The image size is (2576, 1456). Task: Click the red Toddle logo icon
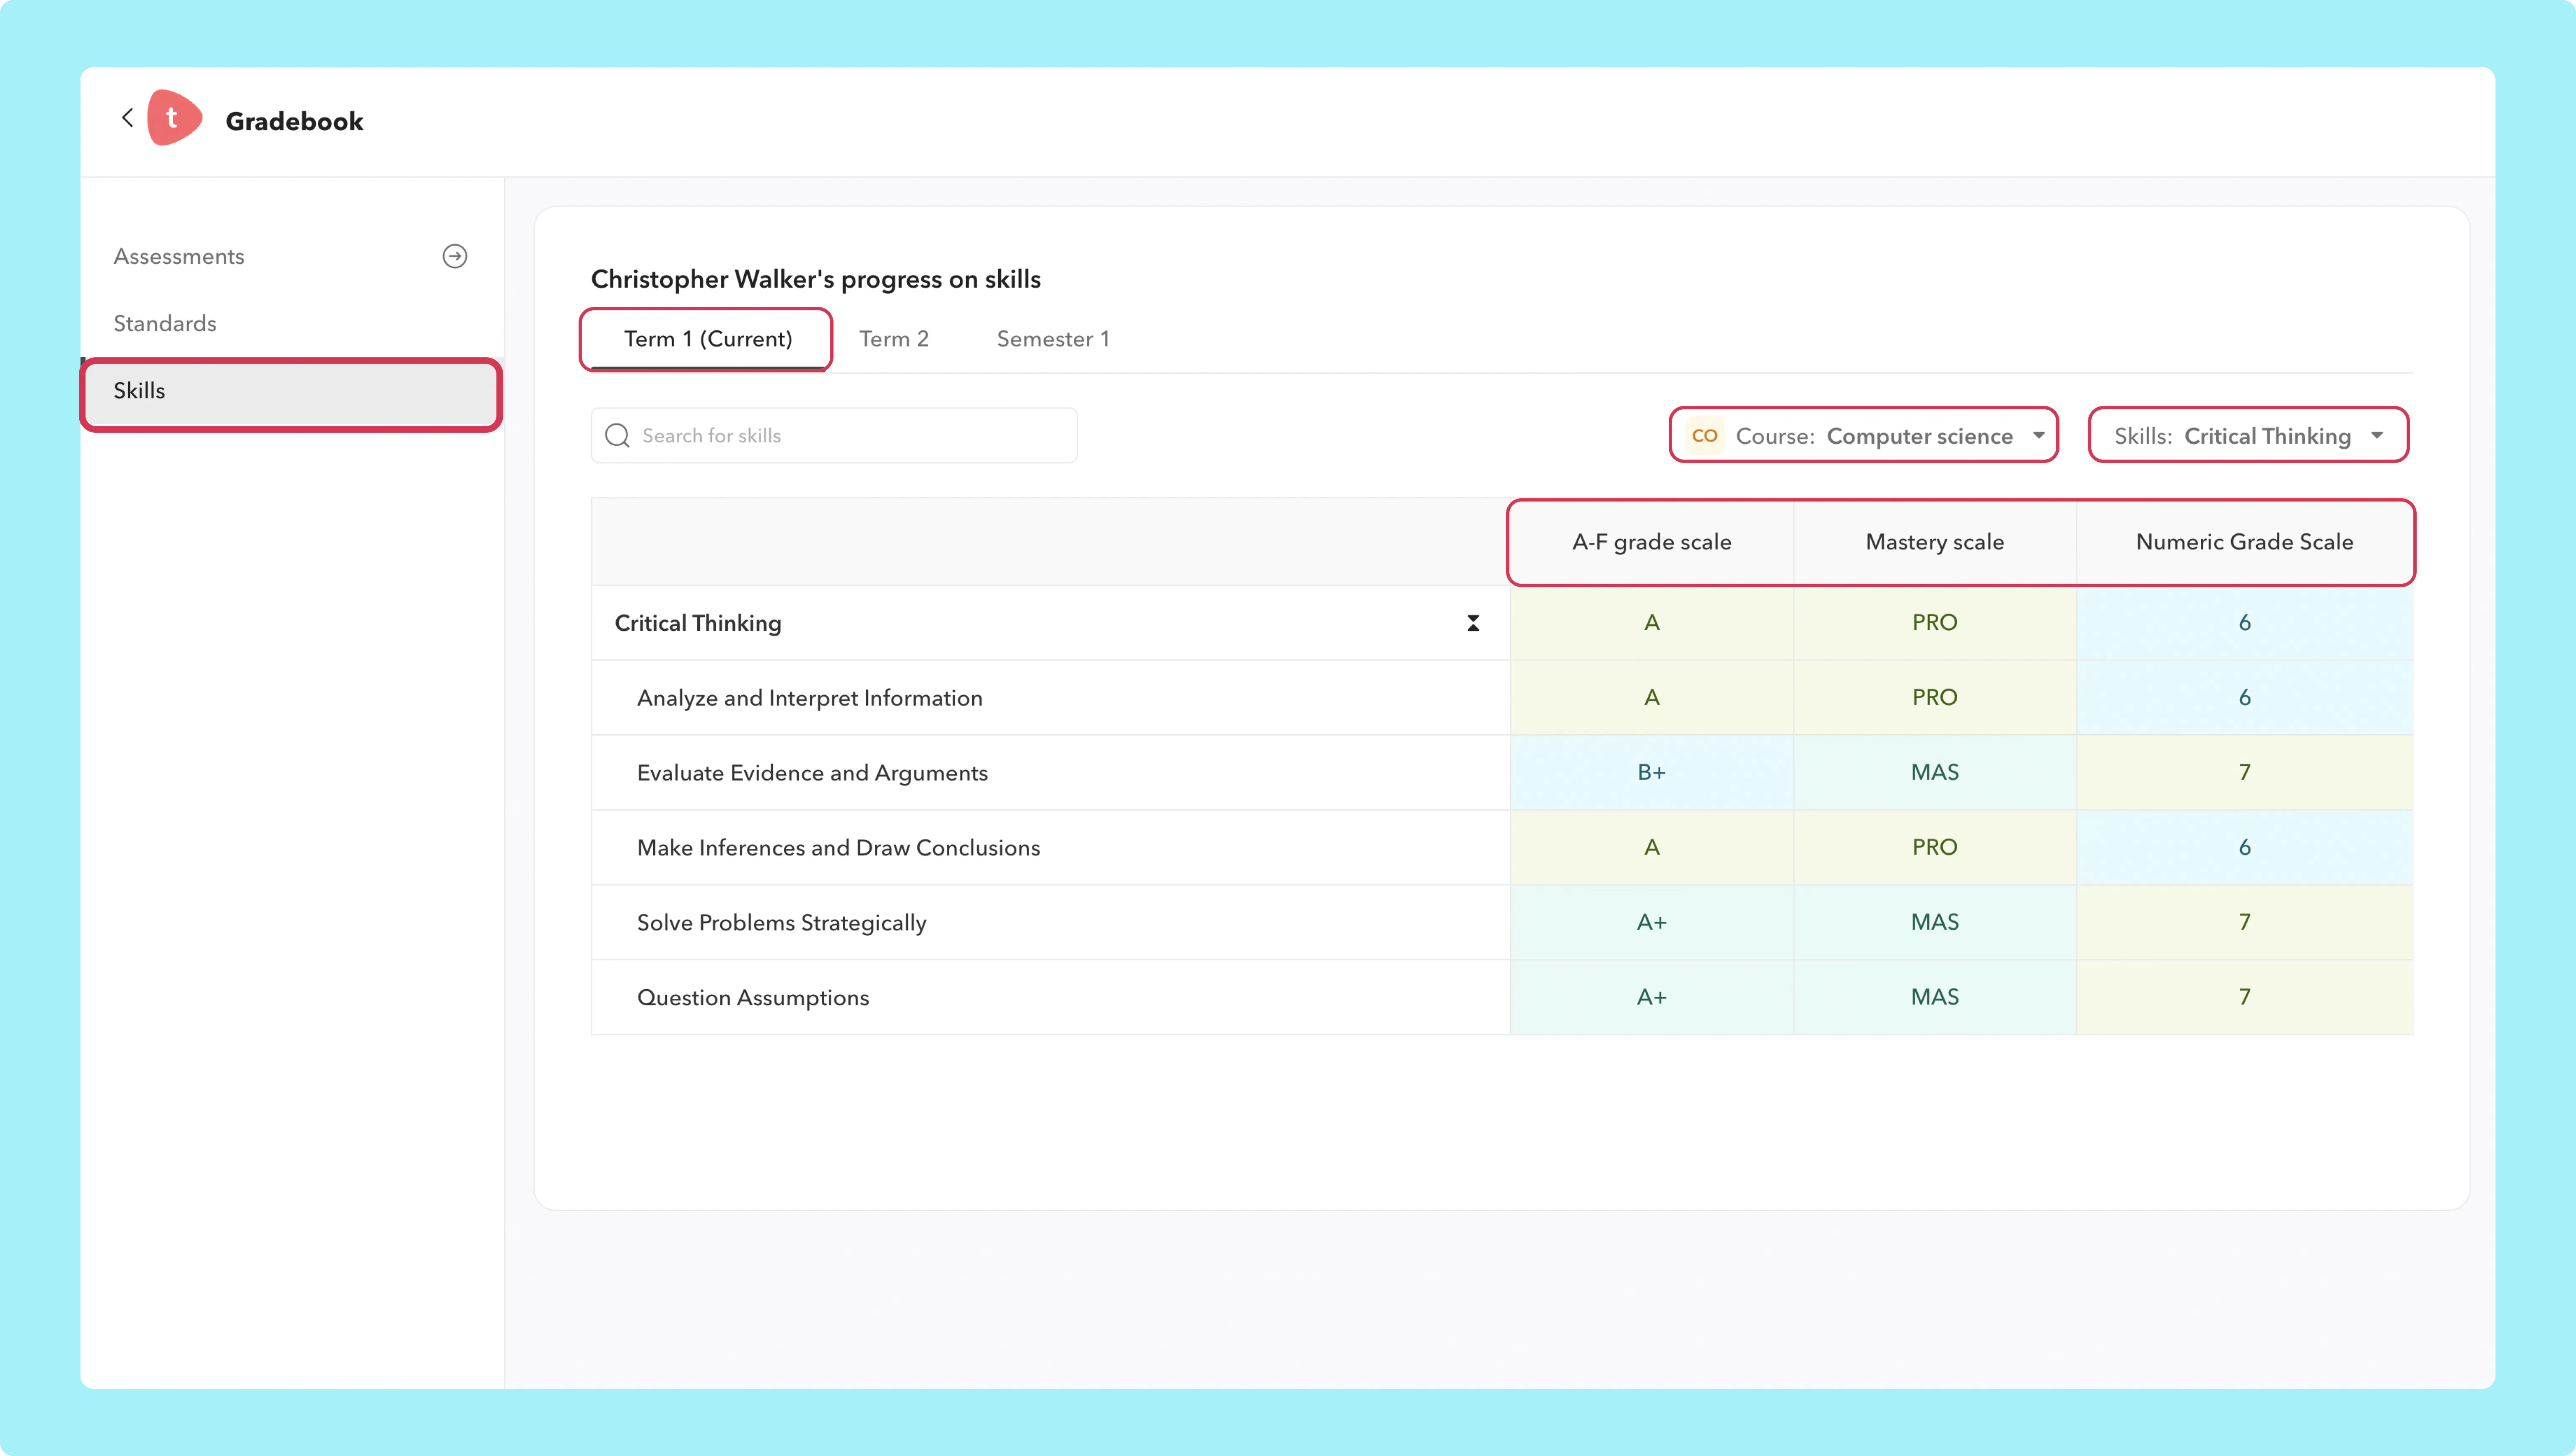[x=174, y=118]
